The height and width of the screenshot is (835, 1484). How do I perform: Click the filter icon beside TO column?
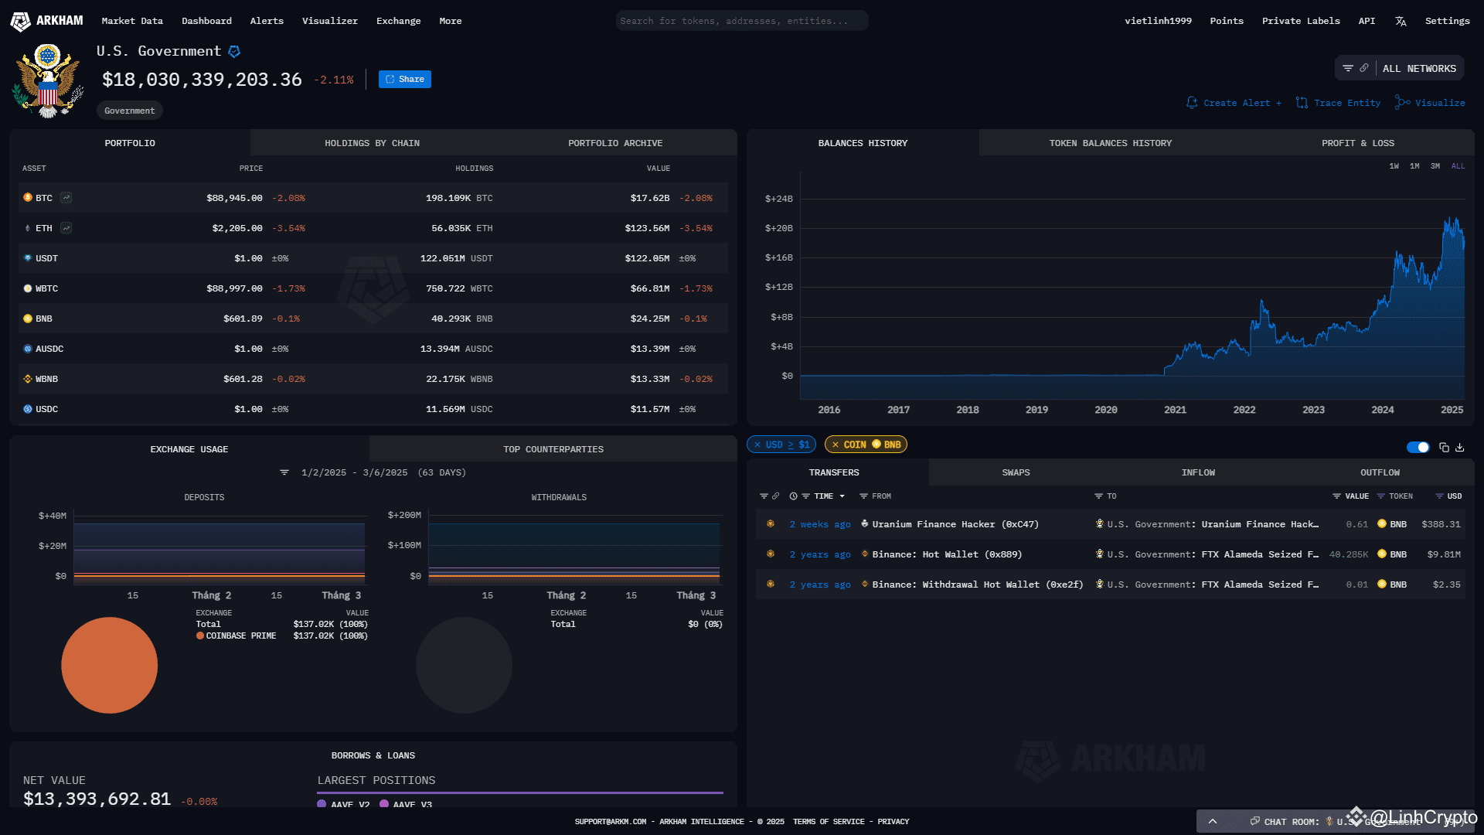point(1098,496)
